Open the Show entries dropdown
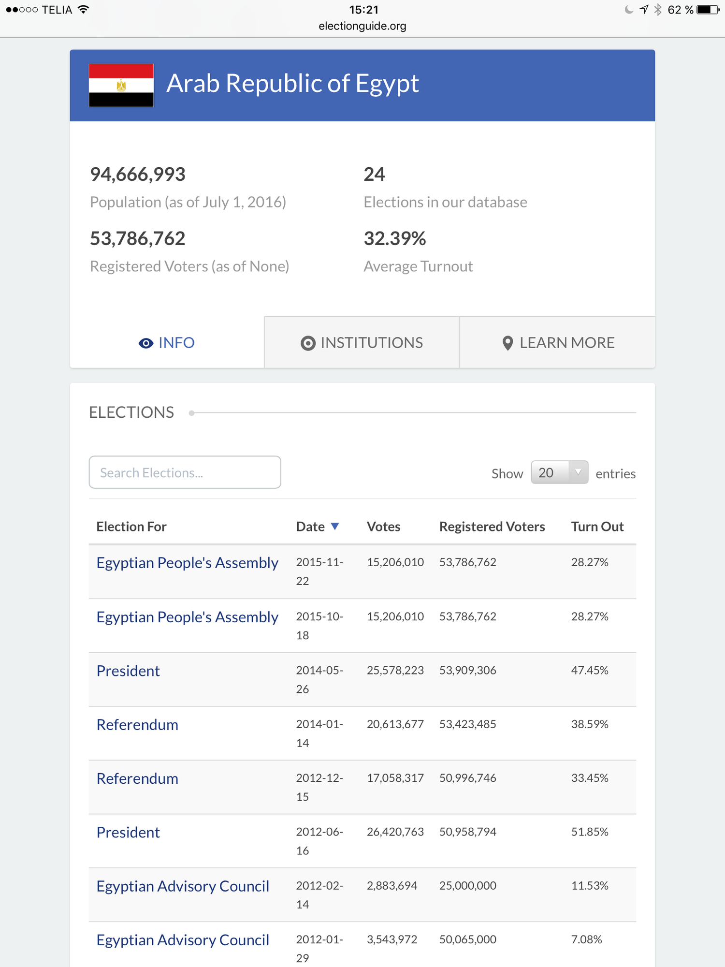The height and width of the screenshot is (967, 725). click(x=559, y=472)
